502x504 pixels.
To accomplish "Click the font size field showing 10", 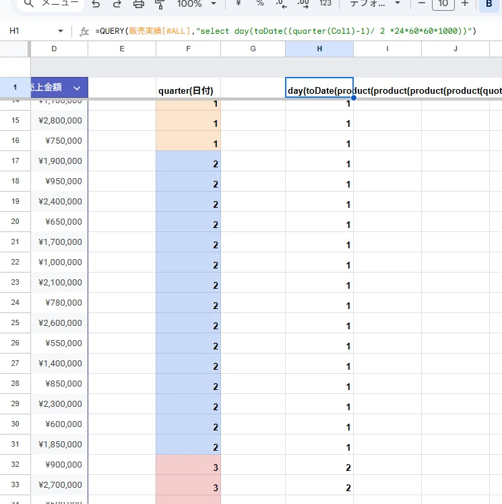I will point(443,4).
